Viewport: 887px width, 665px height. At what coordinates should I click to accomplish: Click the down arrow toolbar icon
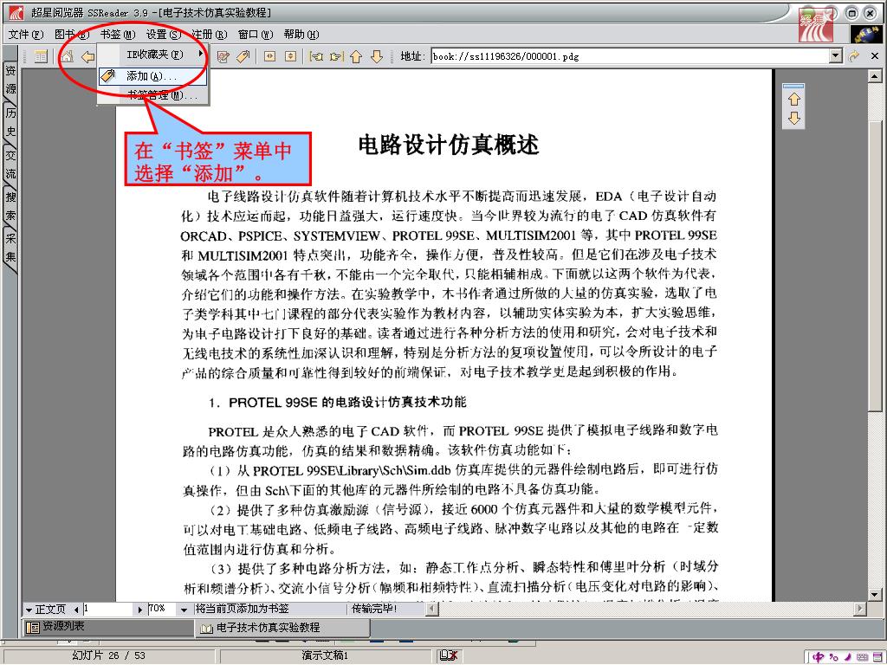coord(377,56)
